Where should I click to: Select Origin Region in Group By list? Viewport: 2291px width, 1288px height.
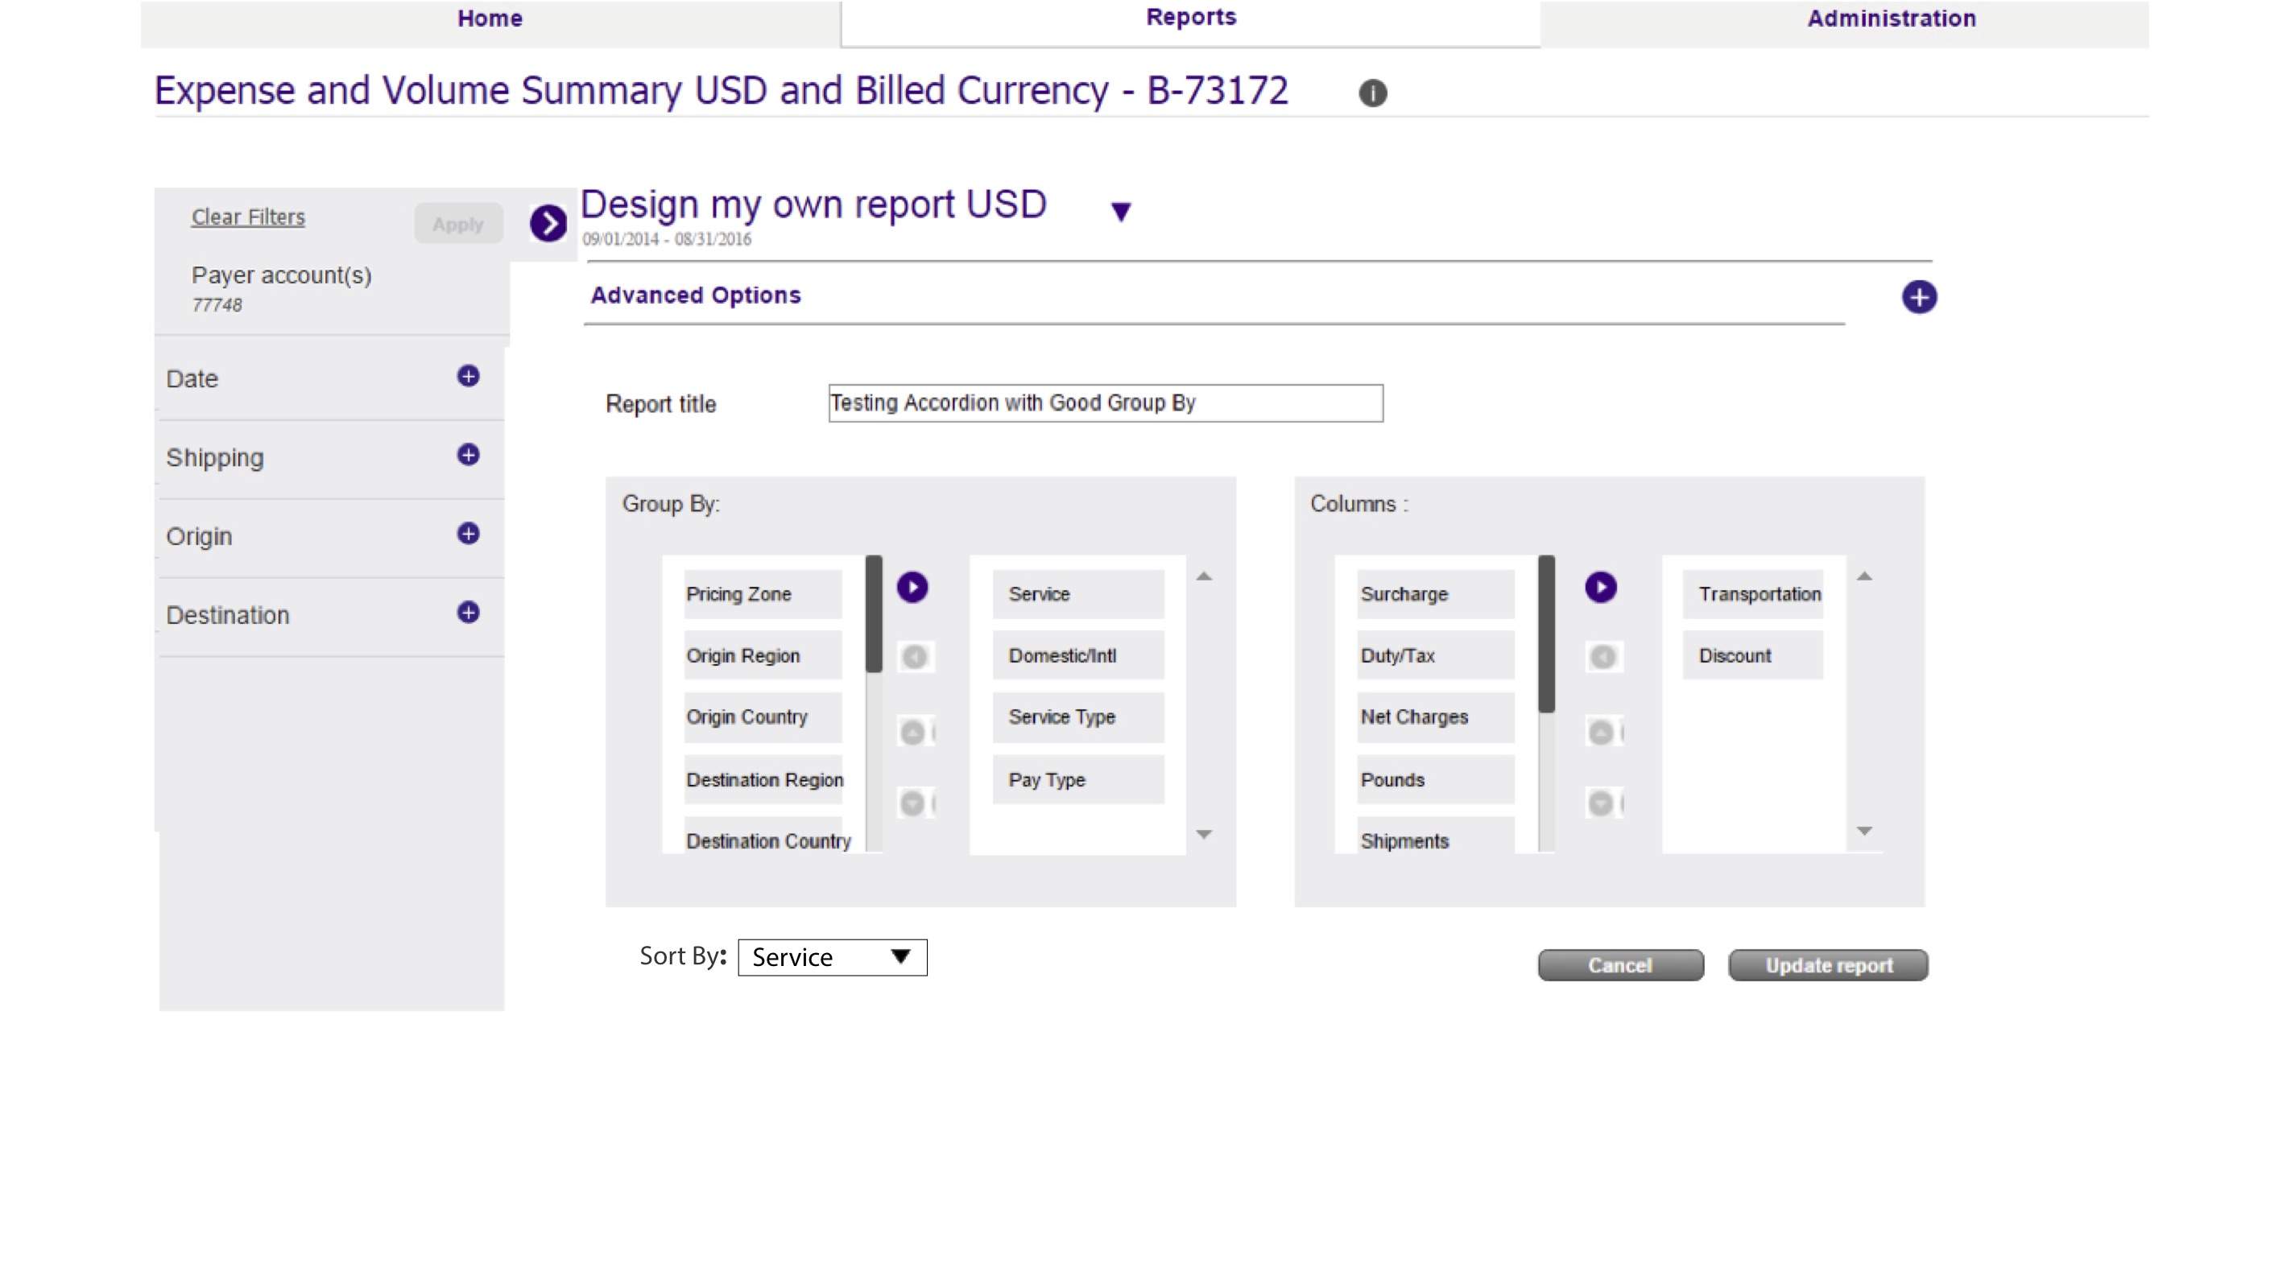[762, 655]
